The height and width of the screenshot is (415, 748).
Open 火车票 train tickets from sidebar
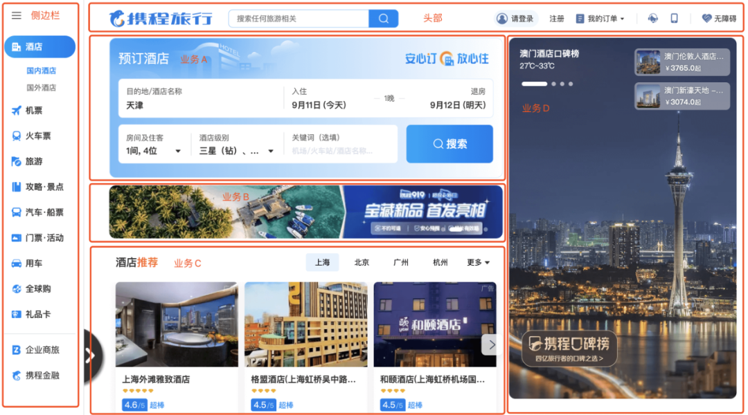click(31, 136)
